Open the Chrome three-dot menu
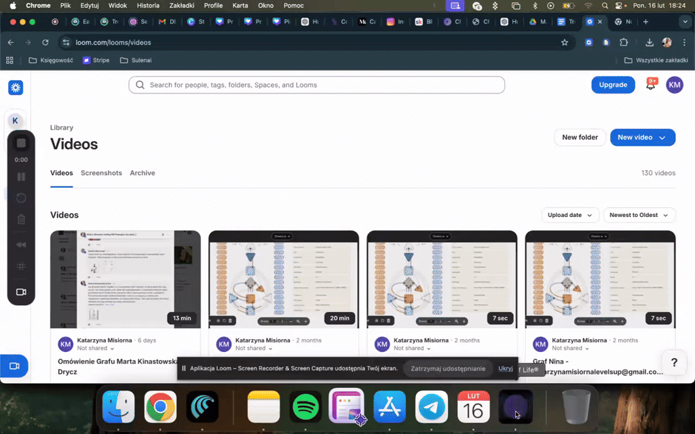 [684, 43]
